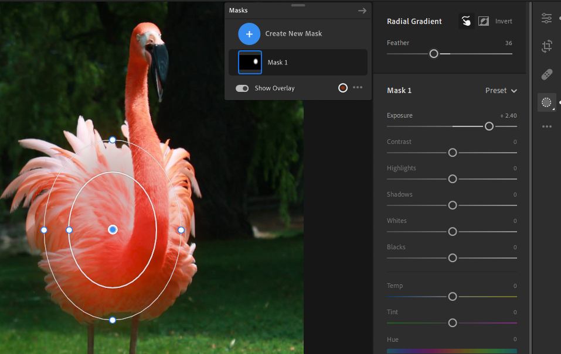Toggle the Show Overlay switch

point(242,88)
